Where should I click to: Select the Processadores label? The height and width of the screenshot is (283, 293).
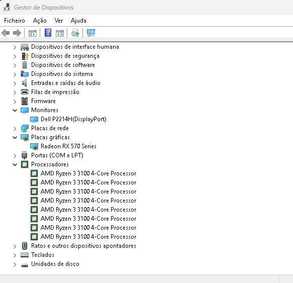[50, 164]
